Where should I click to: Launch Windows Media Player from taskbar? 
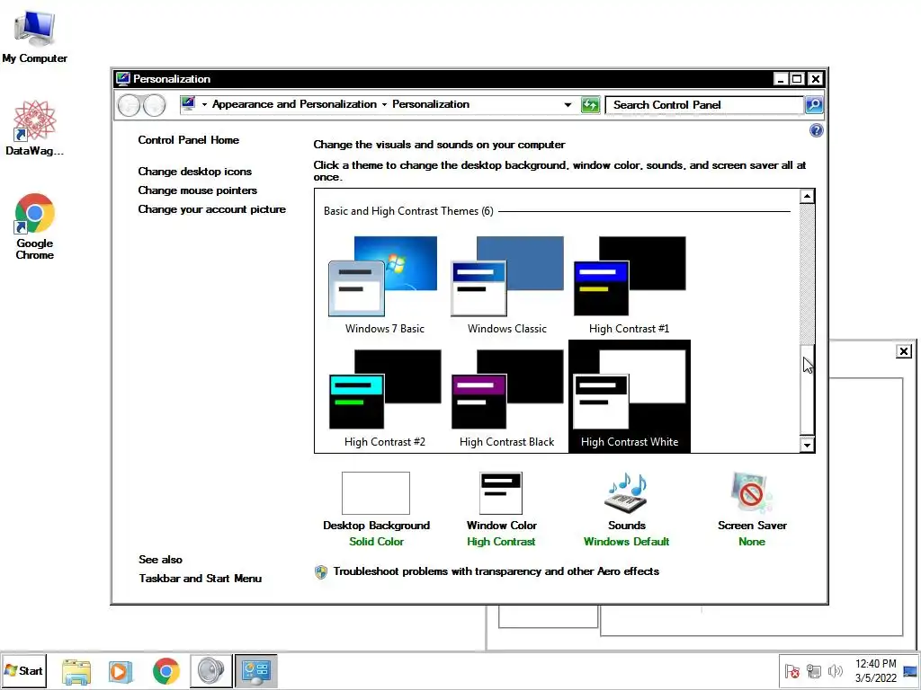[121, 671]
